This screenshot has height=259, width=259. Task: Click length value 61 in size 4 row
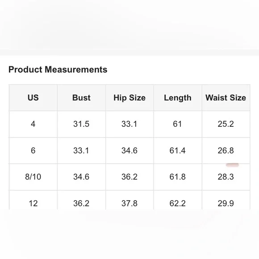[x=177, y=124]
